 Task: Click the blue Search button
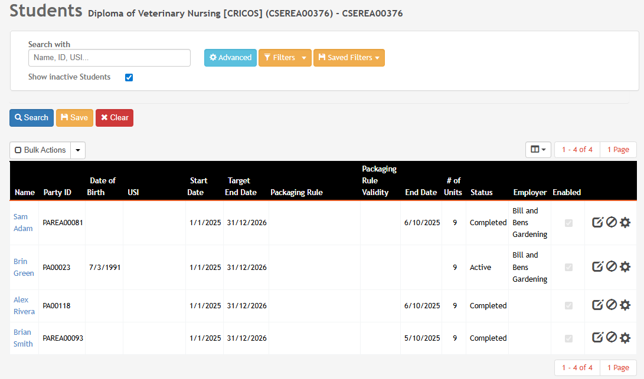(32, 118)
